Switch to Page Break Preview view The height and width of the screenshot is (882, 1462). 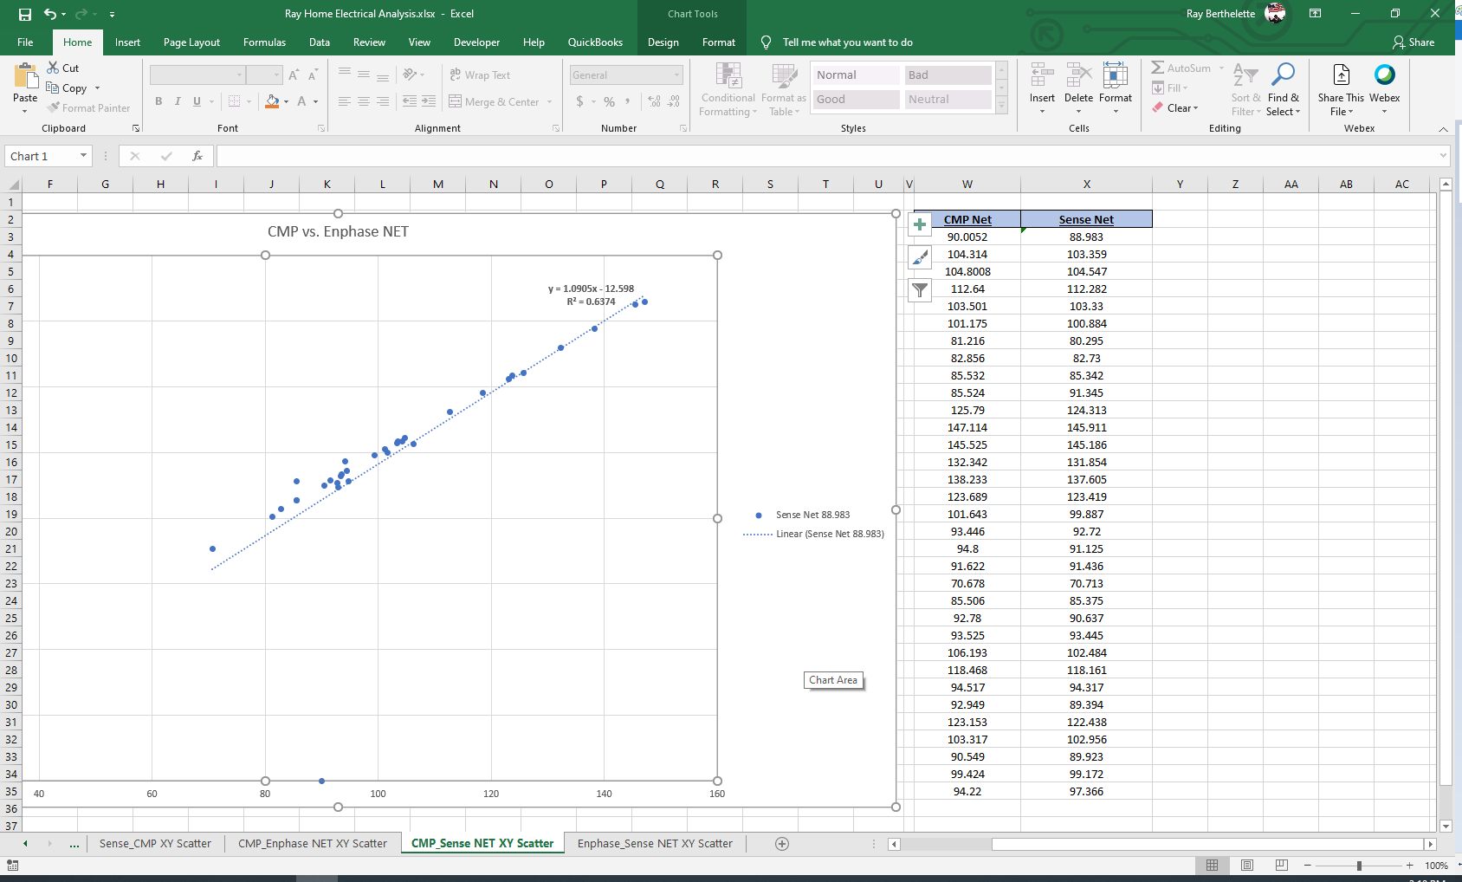point(1281,866)
